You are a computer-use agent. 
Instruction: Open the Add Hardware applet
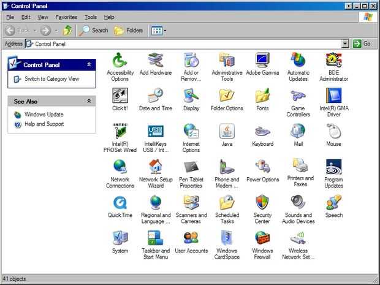click(155, 60)
